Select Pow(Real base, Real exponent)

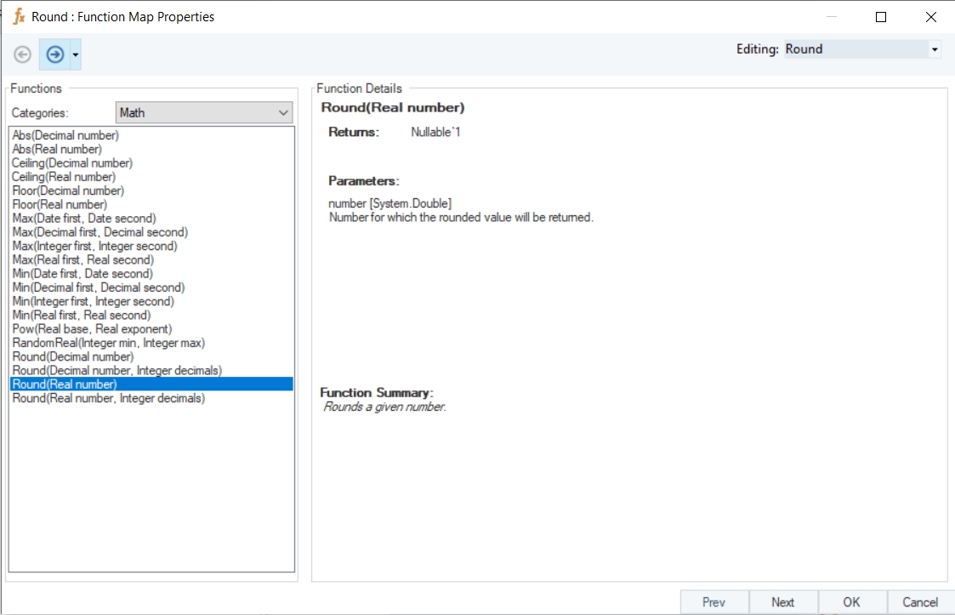tap(92, 329)
